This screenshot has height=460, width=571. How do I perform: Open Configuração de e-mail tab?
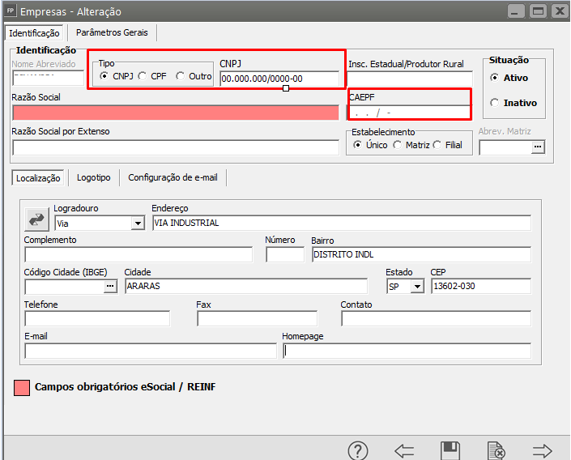tap(173, 177)
